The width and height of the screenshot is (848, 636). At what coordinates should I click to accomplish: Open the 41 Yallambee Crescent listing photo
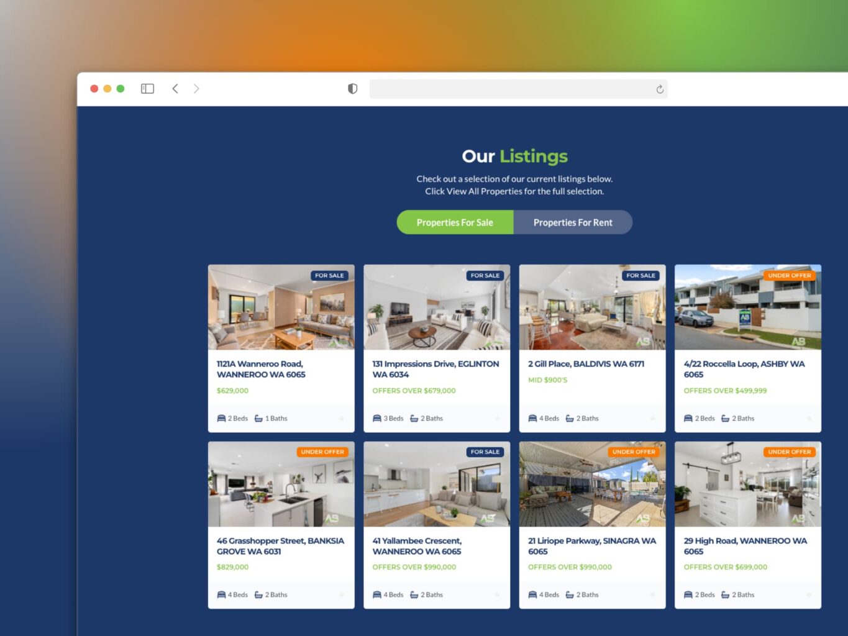pos(437,484)
